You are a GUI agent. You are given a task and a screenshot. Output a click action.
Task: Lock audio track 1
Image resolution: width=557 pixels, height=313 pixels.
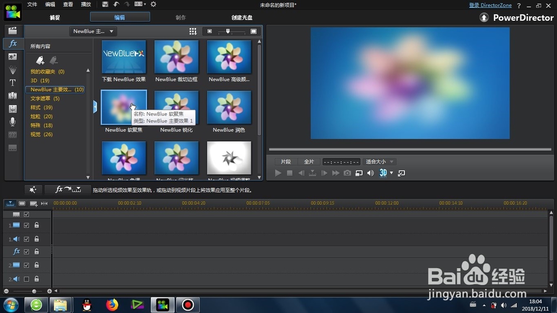[x=37, y=239]
